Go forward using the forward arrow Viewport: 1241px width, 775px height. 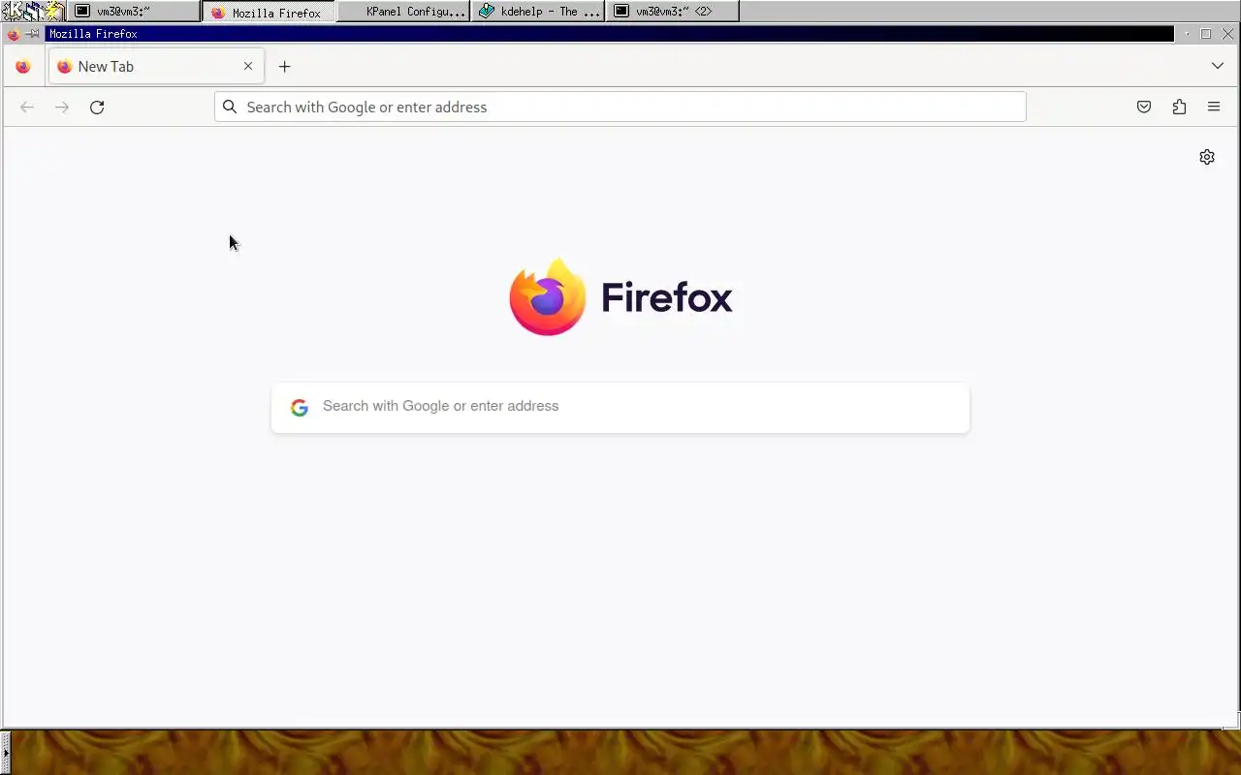click(62, 108)
